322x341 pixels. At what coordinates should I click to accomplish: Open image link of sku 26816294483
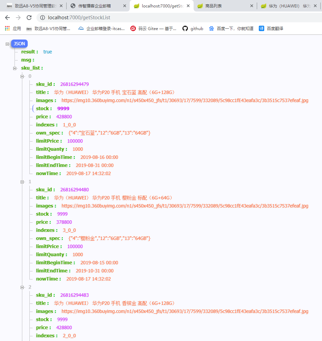point(185,311)
